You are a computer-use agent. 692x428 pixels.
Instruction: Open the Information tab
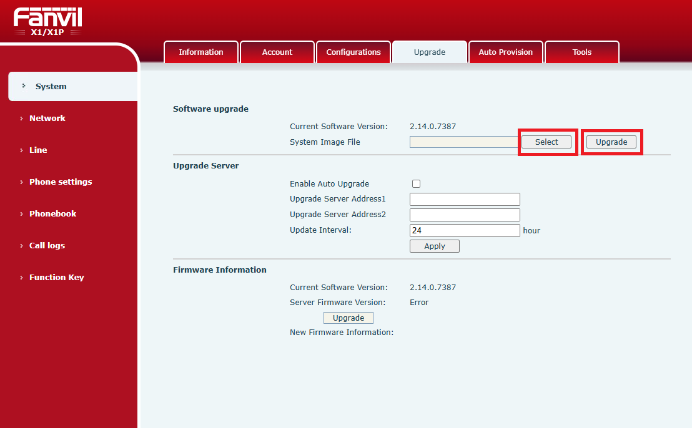pyautogui.click(x=200, y=52)
